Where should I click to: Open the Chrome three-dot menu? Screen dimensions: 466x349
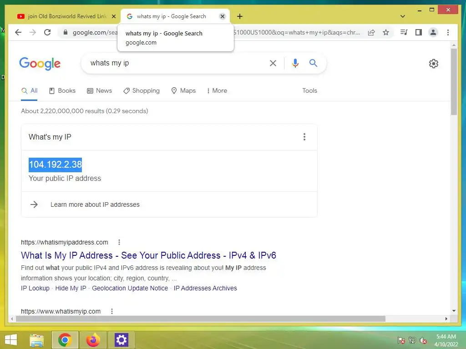pyautogui.click(x=448, y=32)
